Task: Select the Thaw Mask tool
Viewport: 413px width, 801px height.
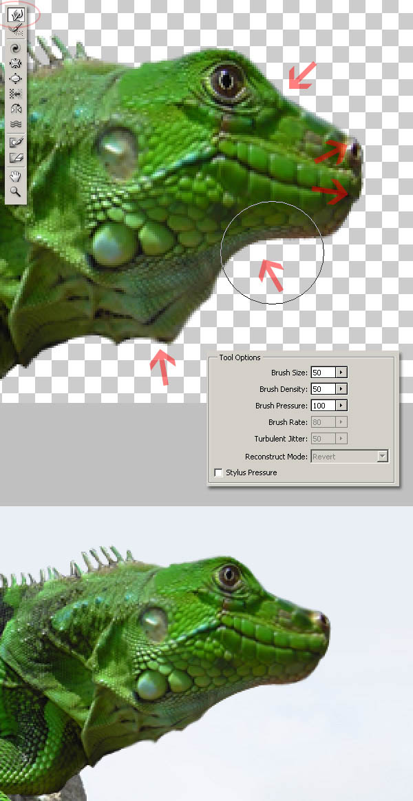Action: 16,157
